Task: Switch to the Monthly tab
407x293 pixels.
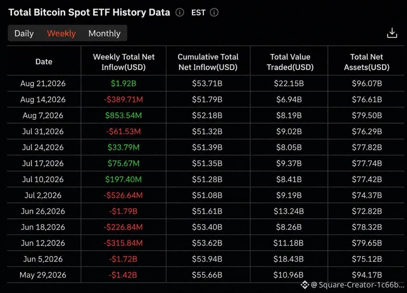Action: [104, 33]
